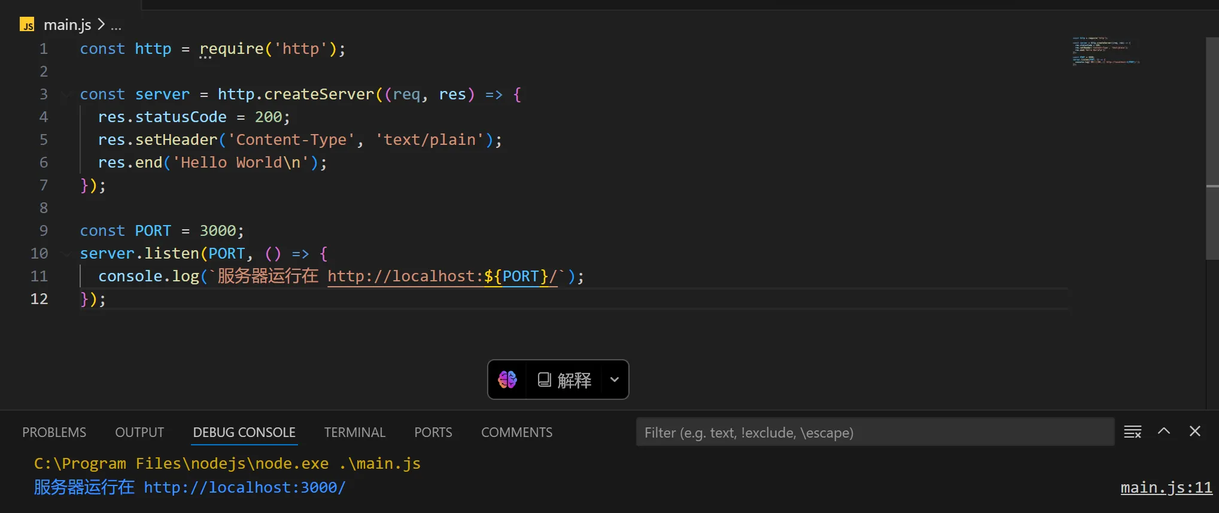
Task: Open the OUTPUT tab
Action: pos(139,432)
